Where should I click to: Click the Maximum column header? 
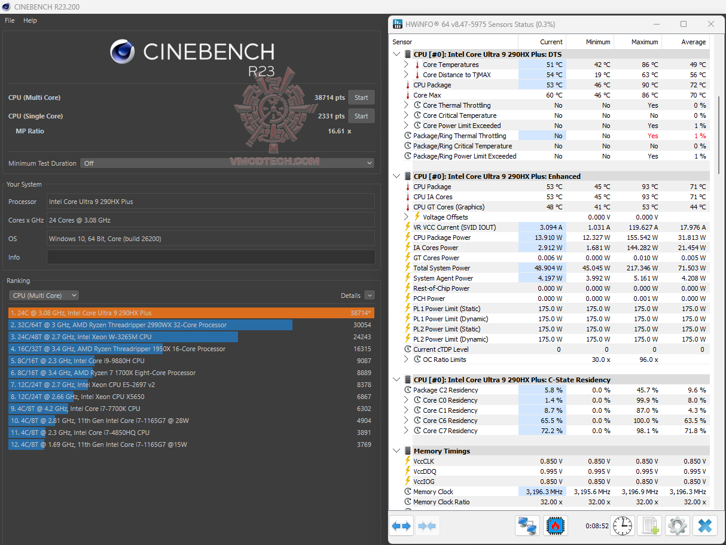tap(637, 42)
